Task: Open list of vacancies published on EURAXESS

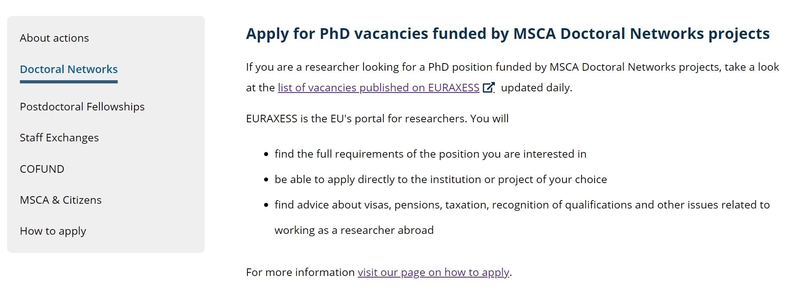Action: click(x=379, y=88)
